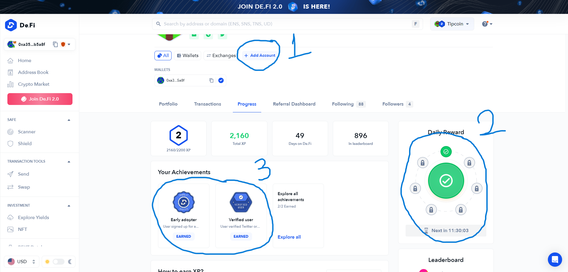Click the NFT image icon
568x272 pixels.
click(x=10, y=229)
